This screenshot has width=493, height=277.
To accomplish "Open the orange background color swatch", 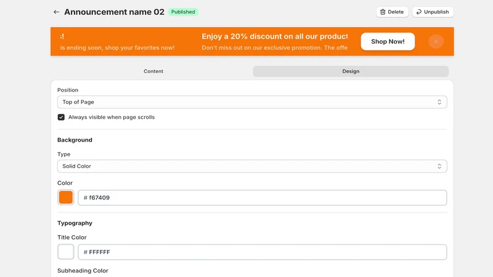I will tap(66, 198).
